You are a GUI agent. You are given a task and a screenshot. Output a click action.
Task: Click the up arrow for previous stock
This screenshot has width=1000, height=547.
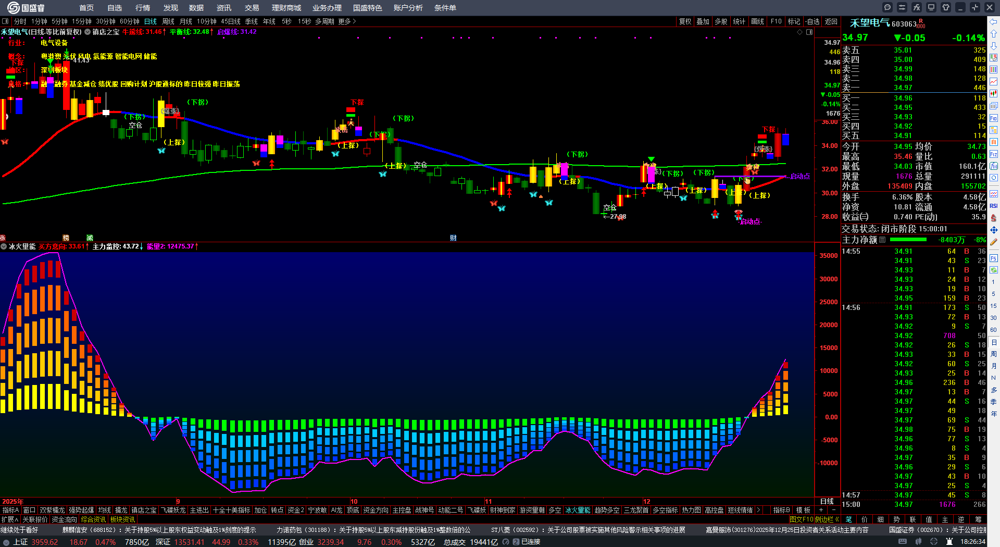[994, 34]
